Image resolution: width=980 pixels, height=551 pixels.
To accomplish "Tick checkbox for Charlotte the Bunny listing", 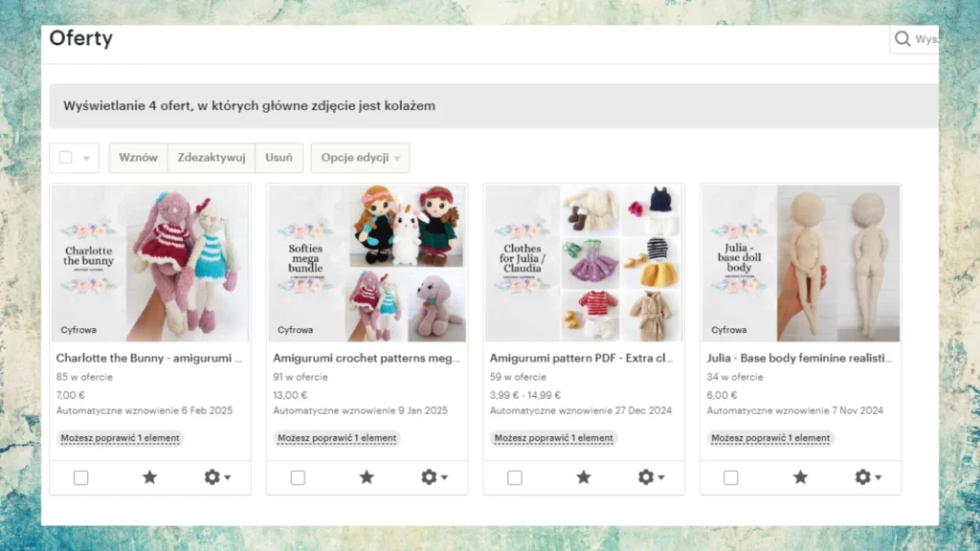I will [x=81, y=477].
